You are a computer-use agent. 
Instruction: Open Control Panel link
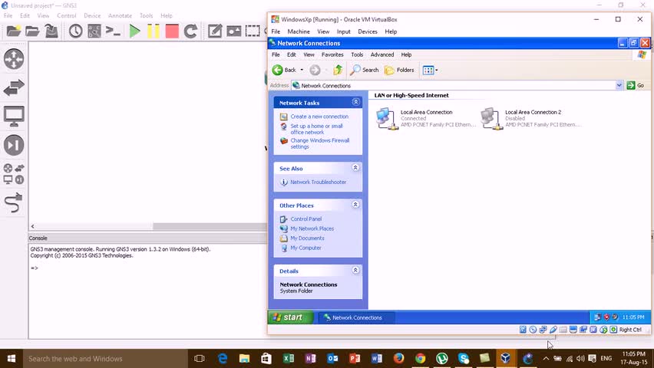point(306,219)
